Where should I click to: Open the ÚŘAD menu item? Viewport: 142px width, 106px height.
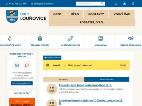click(75, 14)
